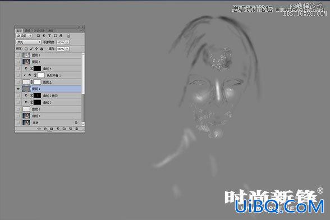
Task: Delete layer trash icon
Action: click(x=76, y=129)
